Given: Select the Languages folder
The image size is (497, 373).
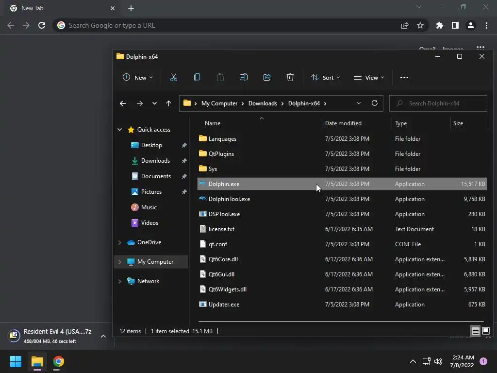Looking at the screenshot, I should click(x=342, y=139).
